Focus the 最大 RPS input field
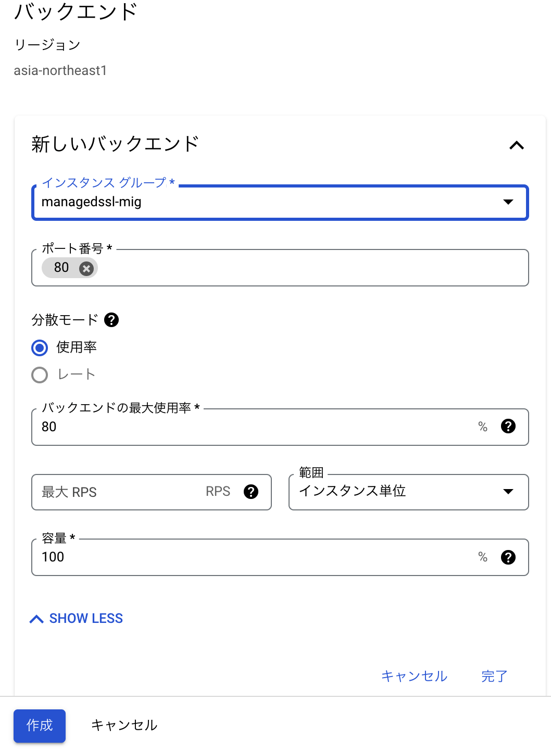This screenshot has width=551, height=750. (x=120, y=492)
